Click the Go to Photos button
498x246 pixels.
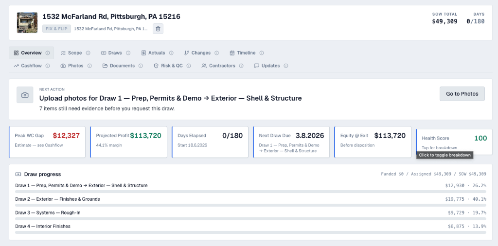[462, 94]
